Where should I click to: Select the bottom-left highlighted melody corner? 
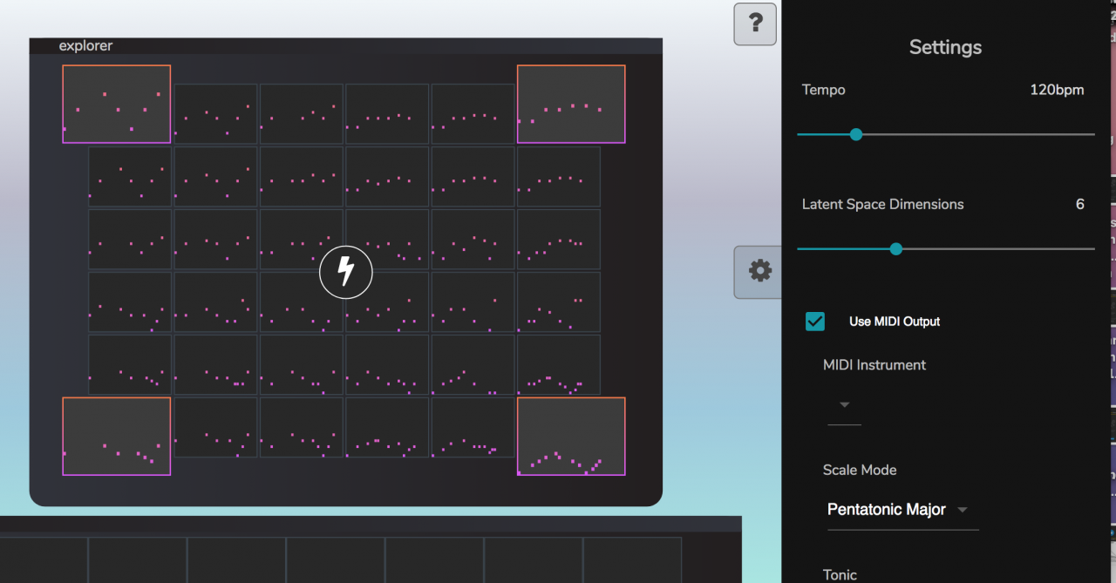[x=117, y=436]
